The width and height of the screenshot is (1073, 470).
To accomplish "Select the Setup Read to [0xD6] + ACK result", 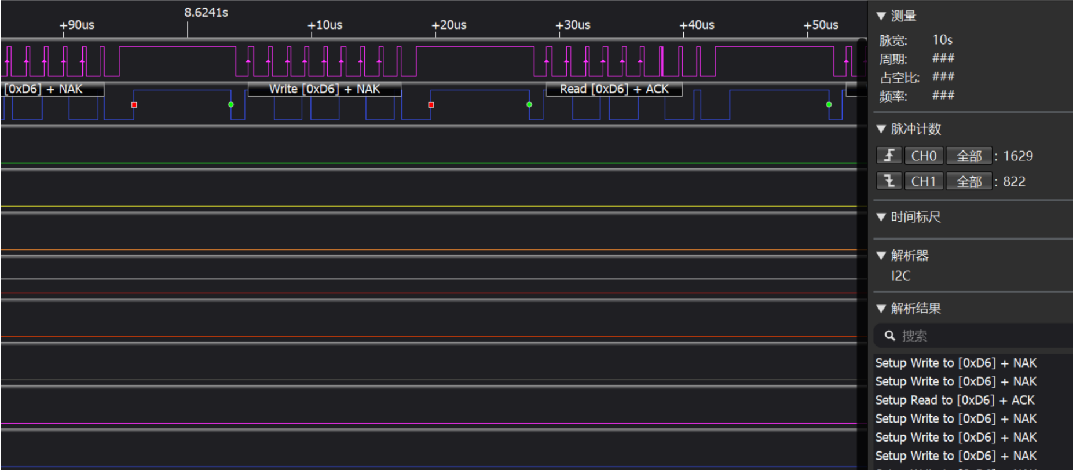I will pos(955,400).
